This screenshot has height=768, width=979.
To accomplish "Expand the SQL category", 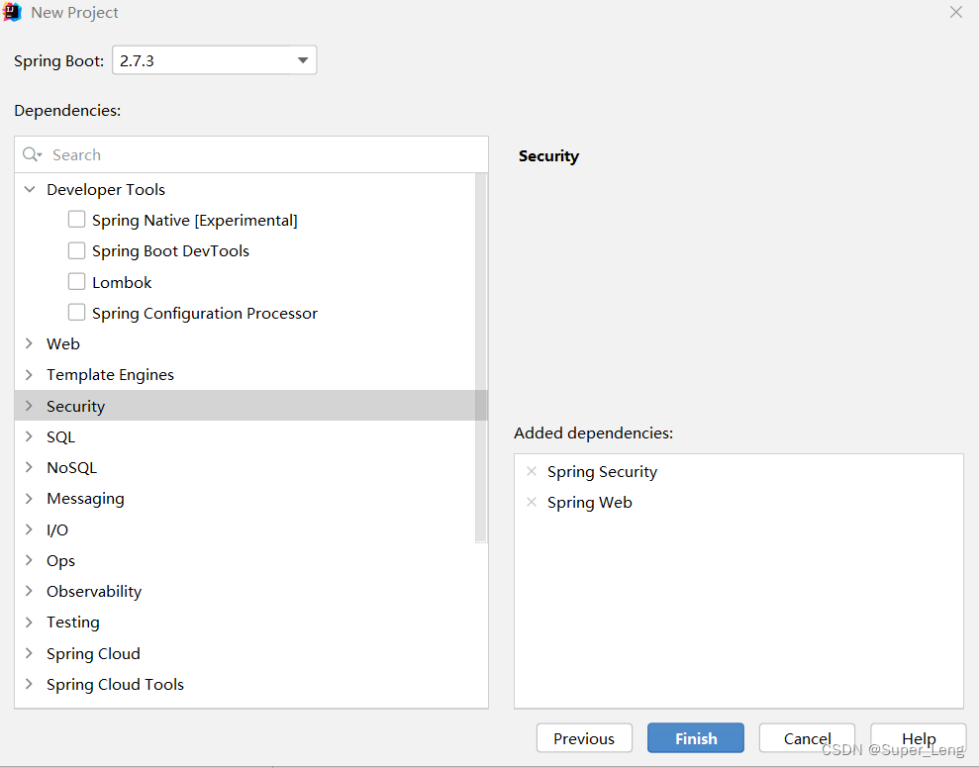I will tap(30, 436).
